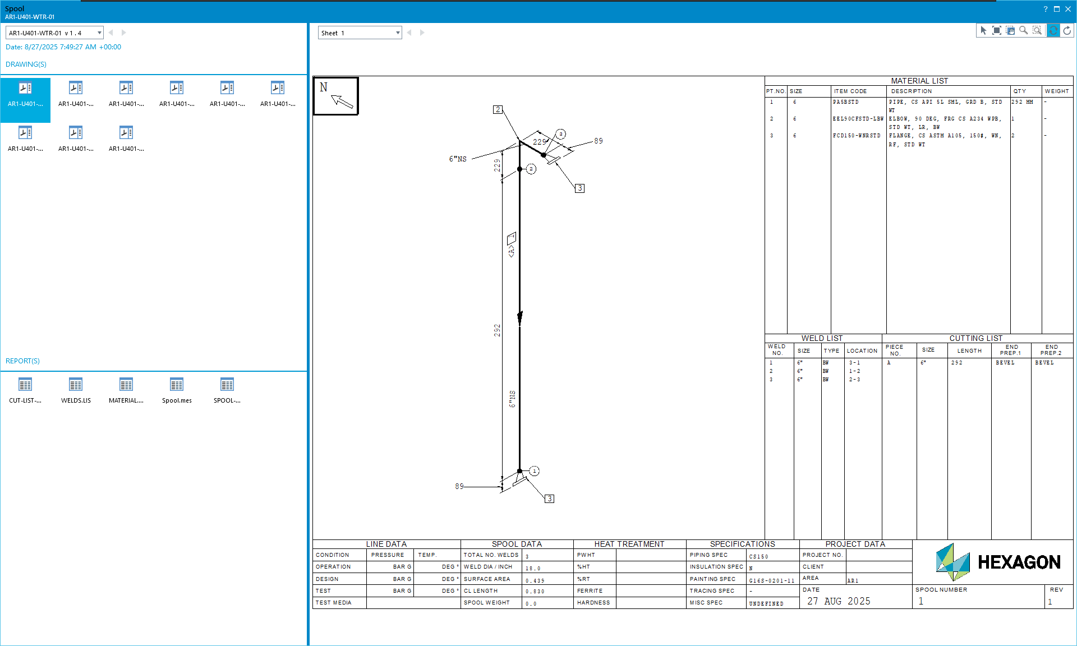Screen dimensions: 1077x646
Task: Open the CUT-LIST report file
Action: coord(25,390)
